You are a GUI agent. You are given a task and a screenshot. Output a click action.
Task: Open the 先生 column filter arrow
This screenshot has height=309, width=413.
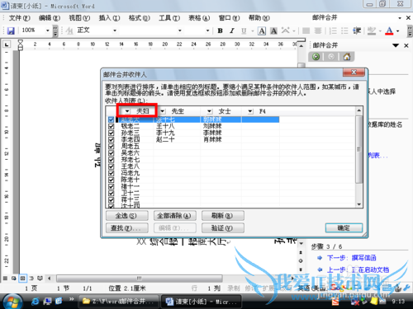tap(163, 111)
